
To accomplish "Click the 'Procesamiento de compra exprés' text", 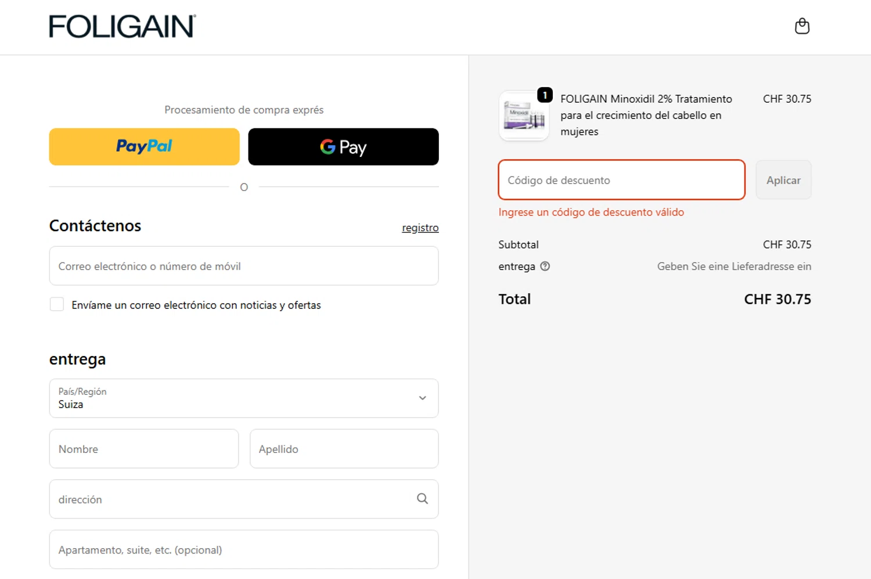I will [244, 110].
